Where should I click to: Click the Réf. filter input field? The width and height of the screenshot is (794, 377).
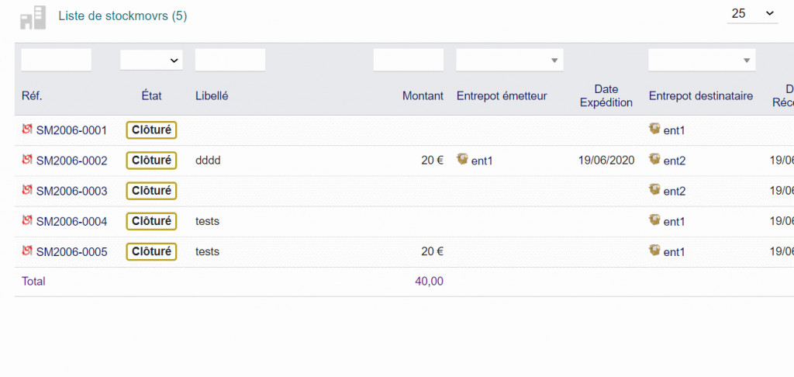click(x=56, y=60)
